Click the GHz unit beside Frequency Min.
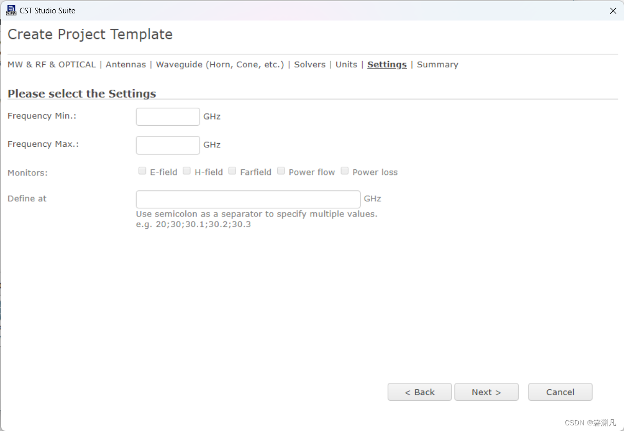624x431 pixels. (212, 116)
